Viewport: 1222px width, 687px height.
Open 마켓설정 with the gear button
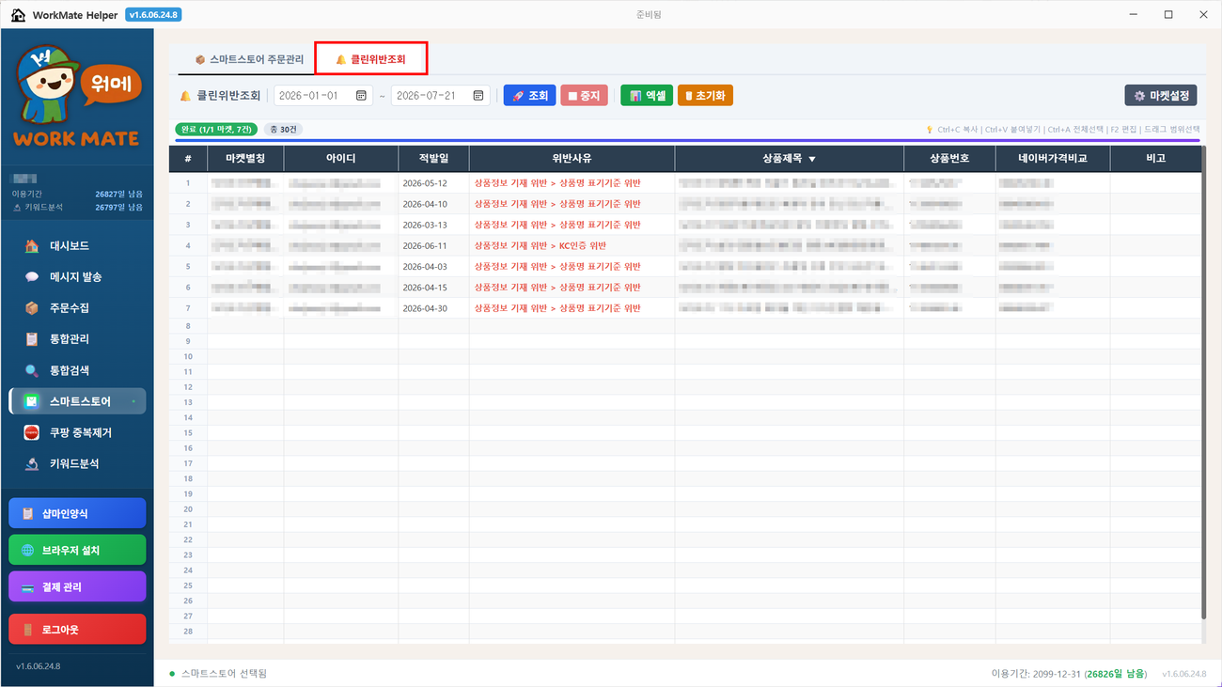[x=1162, y=96]
